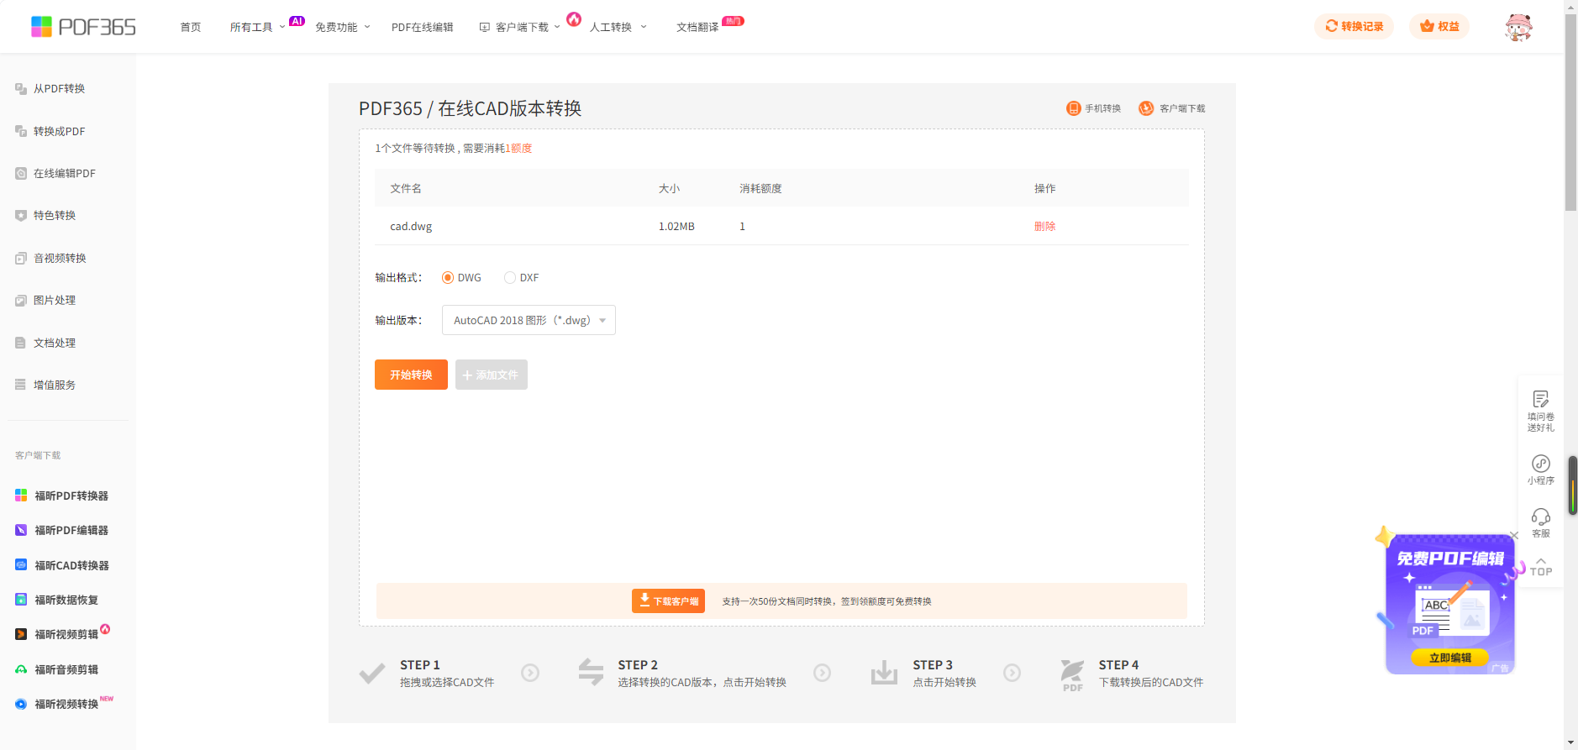The height and width of the screenshot is (750, 1578).
Task: Select DWG output format
Action: tap(448, 278)
